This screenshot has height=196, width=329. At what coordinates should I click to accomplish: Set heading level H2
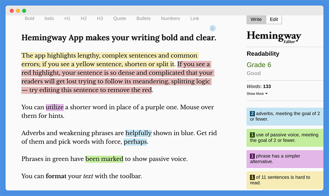pos(84,18)
